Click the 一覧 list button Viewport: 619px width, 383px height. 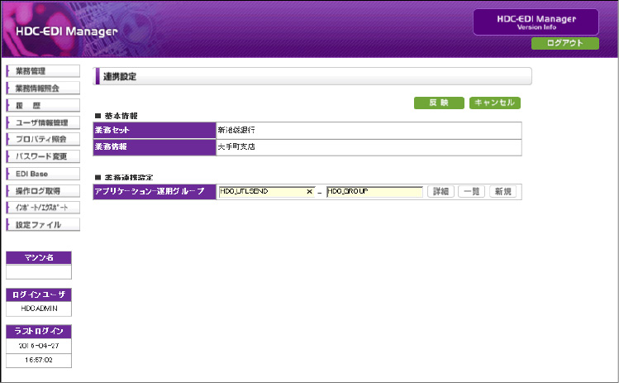point(471,191)
